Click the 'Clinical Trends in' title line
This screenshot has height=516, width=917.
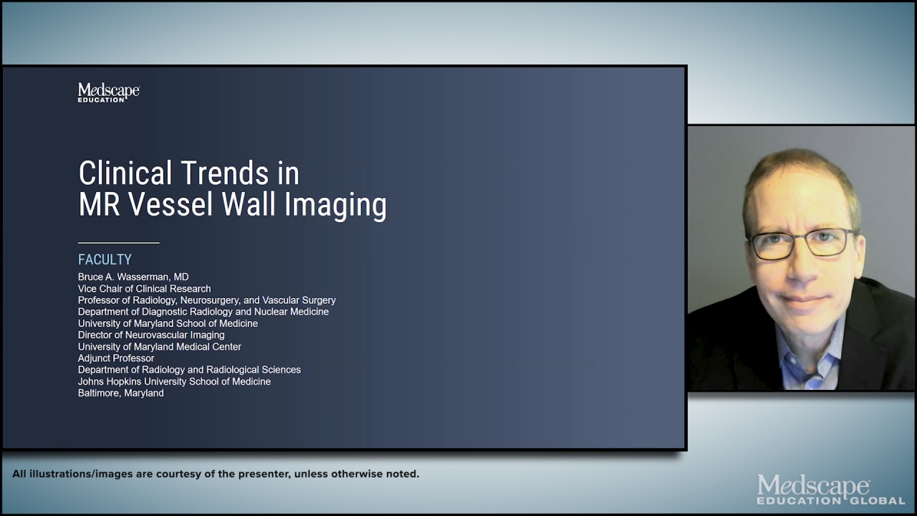188,173
